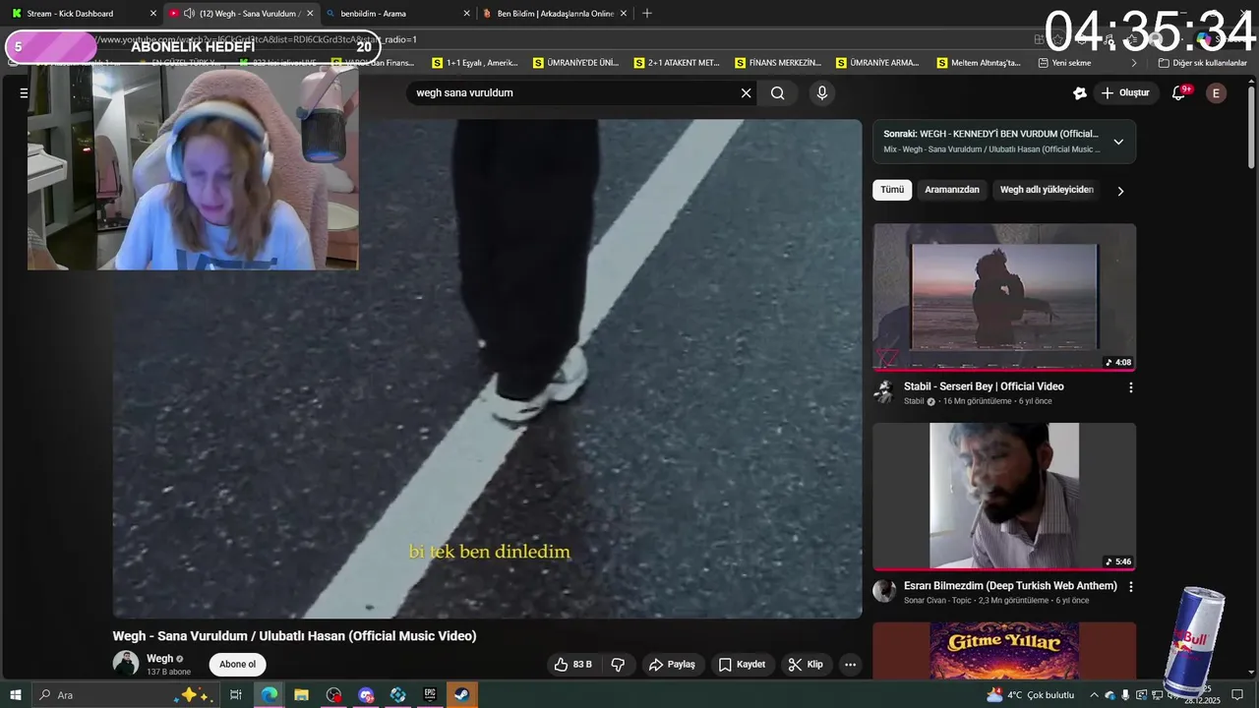Show hidden system tray icons
Screen dimensions: 1259x708
click(1094, 695)
